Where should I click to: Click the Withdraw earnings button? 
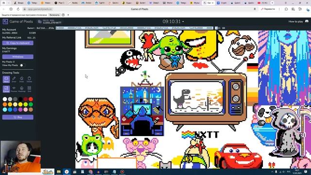click(x=18, y=57)
